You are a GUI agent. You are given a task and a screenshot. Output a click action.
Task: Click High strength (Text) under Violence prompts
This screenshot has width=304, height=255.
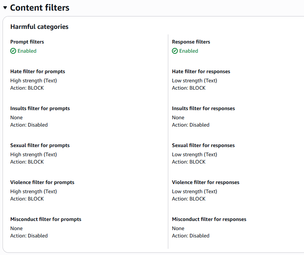click(x=33, y=191)
